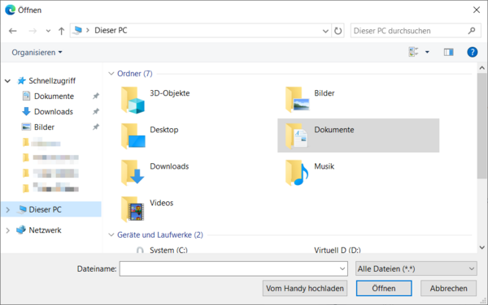
Task: Select Downloads under Schnellzugriff
Action: coord(54,112)
